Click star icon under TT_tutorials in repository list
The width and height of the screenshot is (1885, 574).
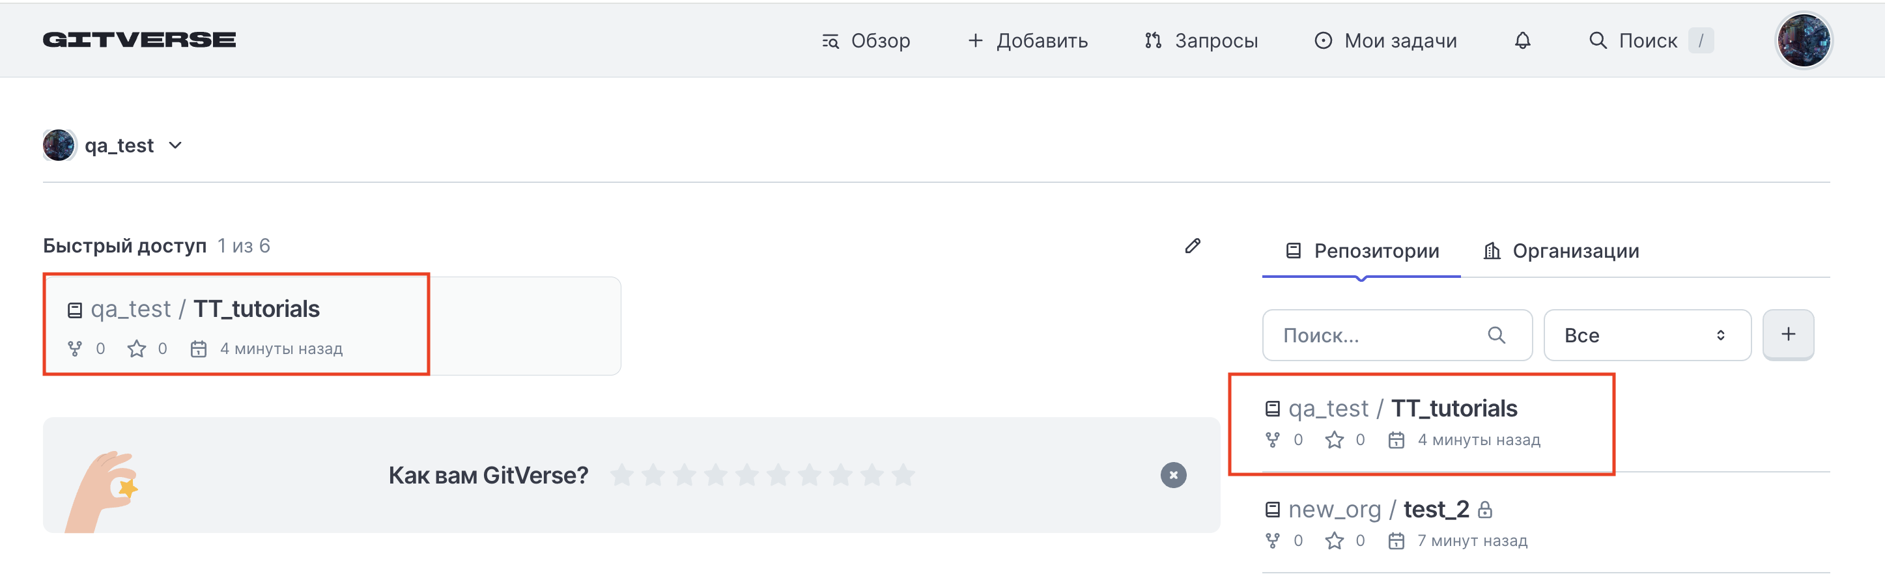pos(1334,439)
